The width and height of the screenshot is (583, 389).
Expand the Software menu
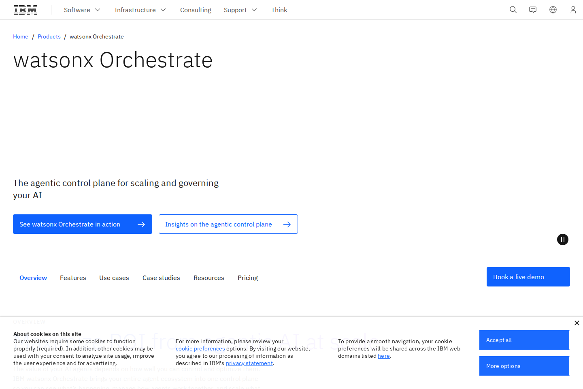[82, 10]
